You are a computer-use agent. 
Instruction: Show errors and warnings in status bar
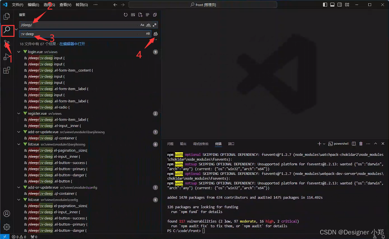(x=19, y=237)
